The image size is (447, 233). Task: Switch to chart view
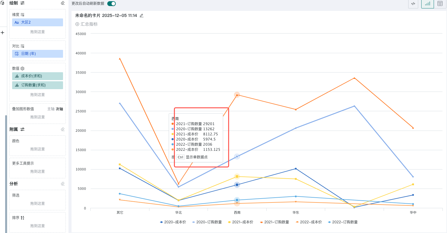coord(427,4)
